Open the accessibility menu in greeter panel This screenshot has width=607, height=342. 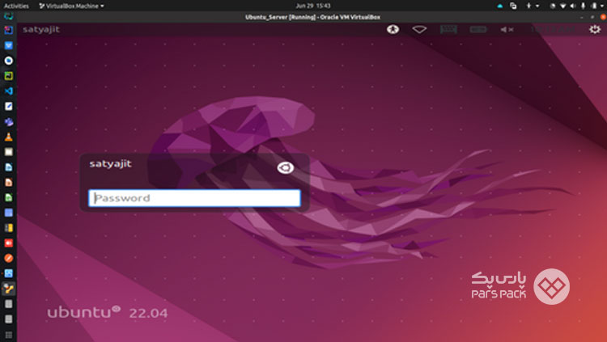coord(393,29)
